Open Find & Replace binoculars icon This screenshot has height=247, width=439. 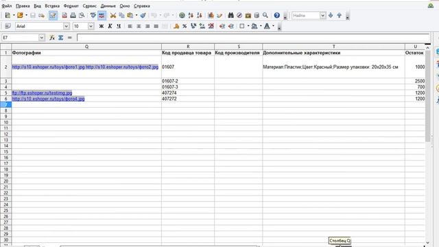click(x=230, y=15)
